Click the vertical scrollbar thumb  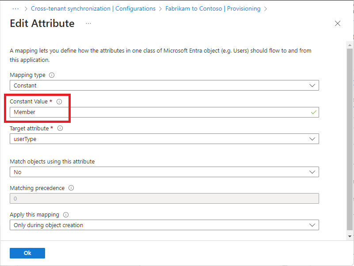tap(350, 141)
